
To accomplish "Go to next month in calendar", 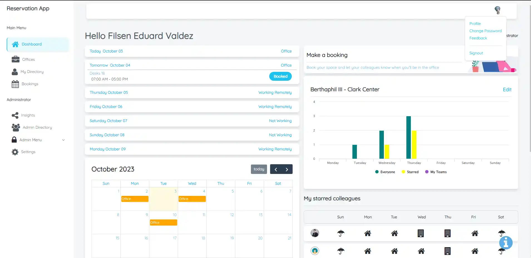I will click(x=287, y=169).
